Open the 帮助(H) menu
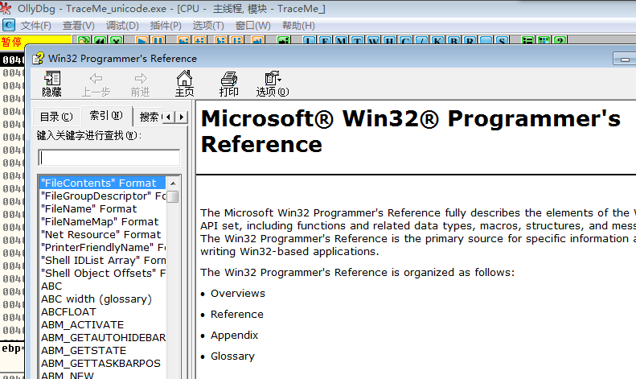Image resolution: width=636 pixels, height=379 pixels. click(298, 26)
